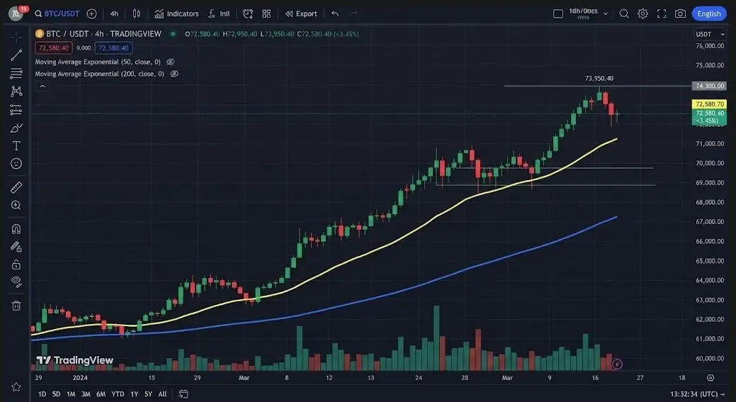736x402 pixels.
Task: Click the yellow 72,580.70 price label
Action: tap(710, 104)
